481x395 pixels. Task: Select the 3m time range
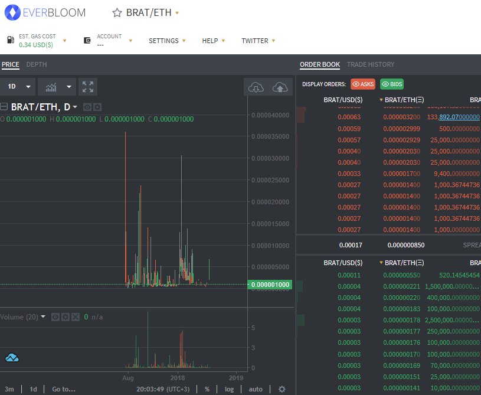(x=9, y=389)
